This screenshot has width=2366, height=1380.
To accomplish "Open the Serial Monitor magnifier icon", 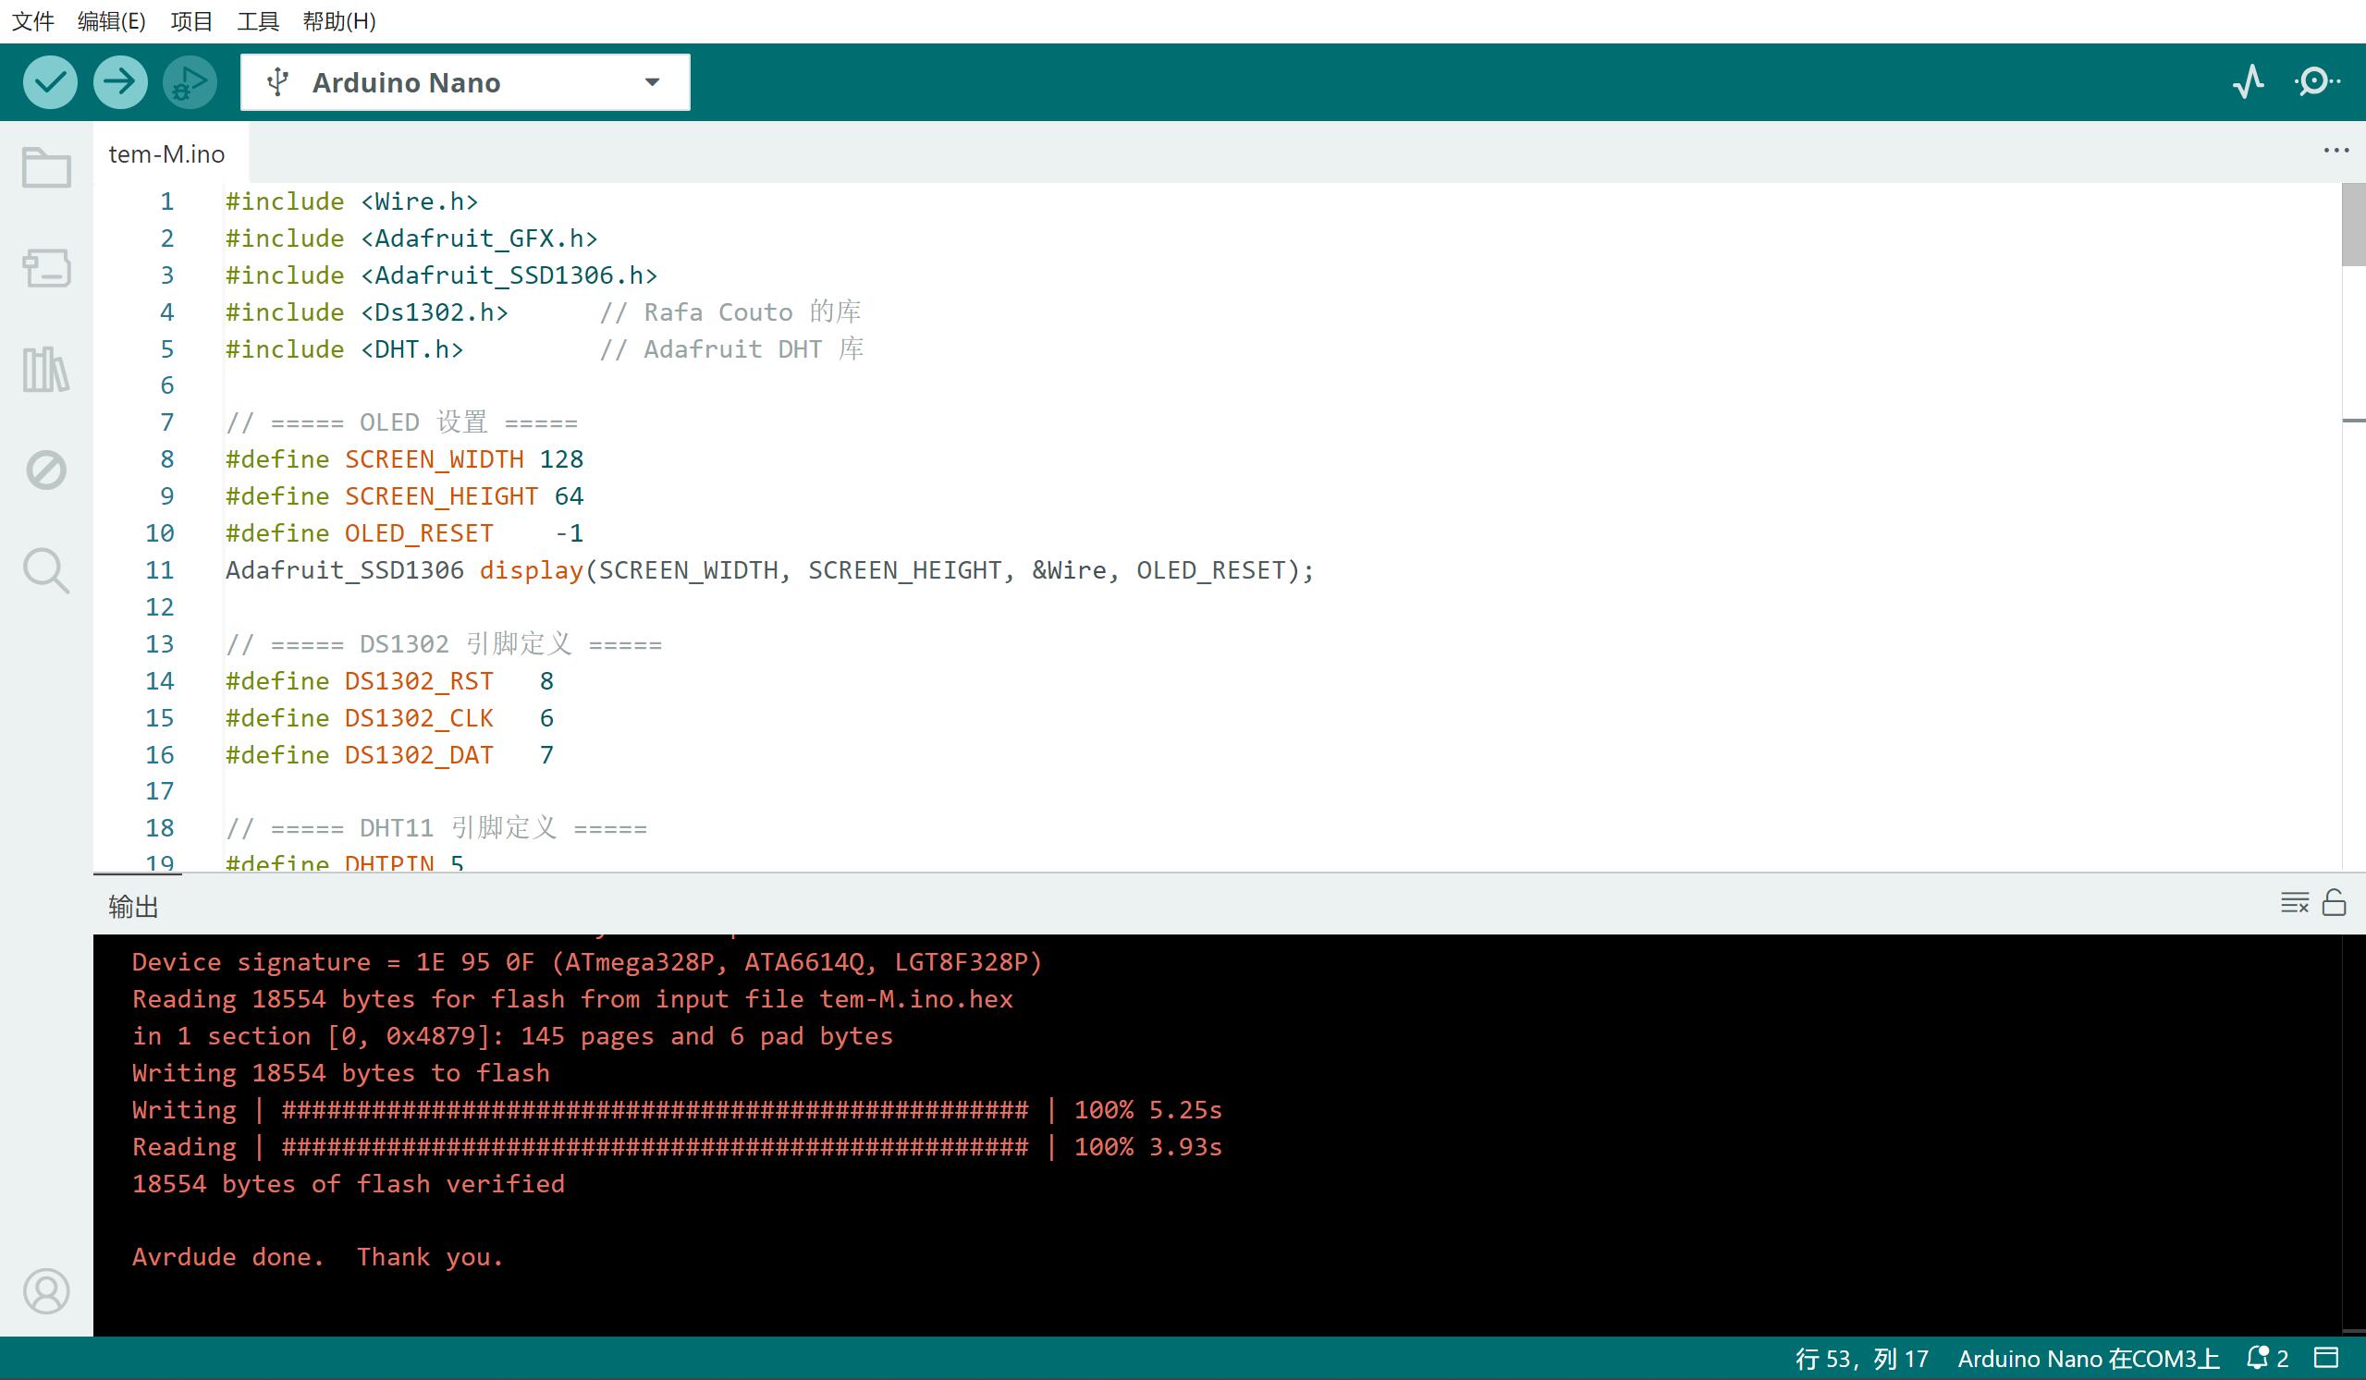I will 2317,82.
